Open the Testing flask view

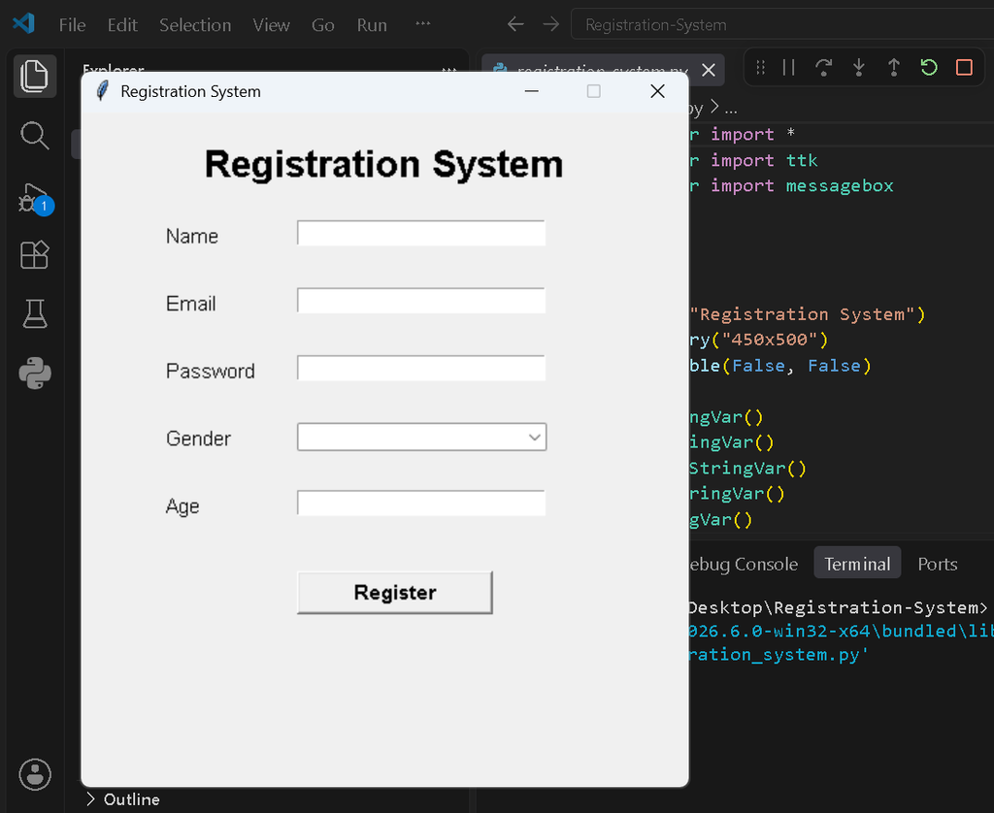[x=34, y=313]
